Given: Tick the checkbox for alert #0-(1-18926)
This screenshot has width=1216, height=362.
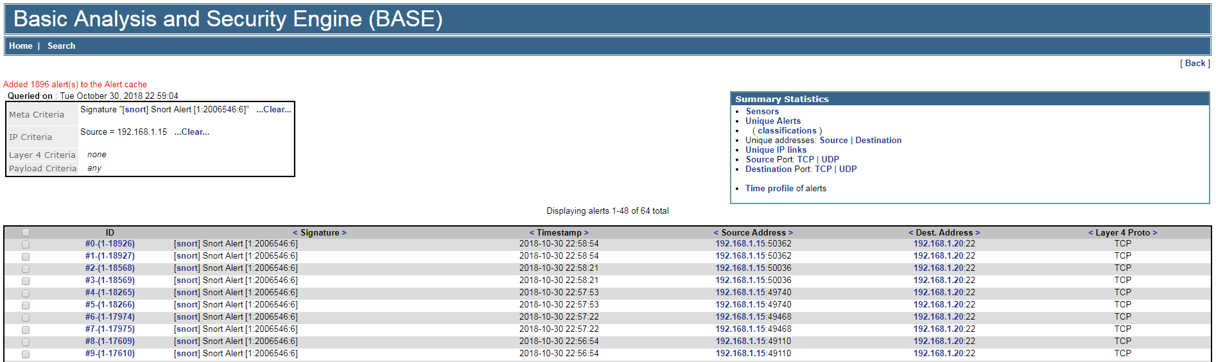Looking at the screenshot, I should click(x=26, y=245).
